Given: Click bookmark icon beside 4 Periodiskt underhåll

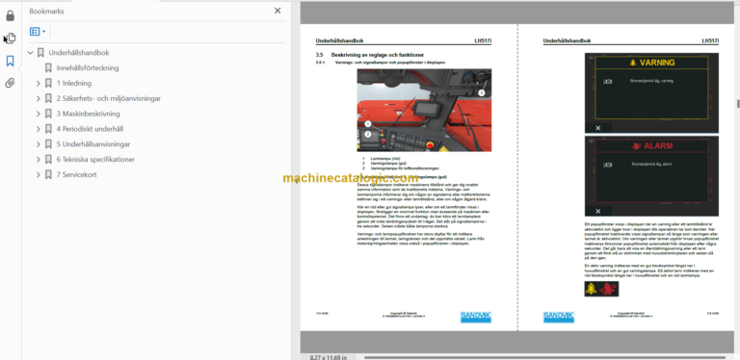Looking at the screenshot, I should pyautogui.click(x=48, y=129).
